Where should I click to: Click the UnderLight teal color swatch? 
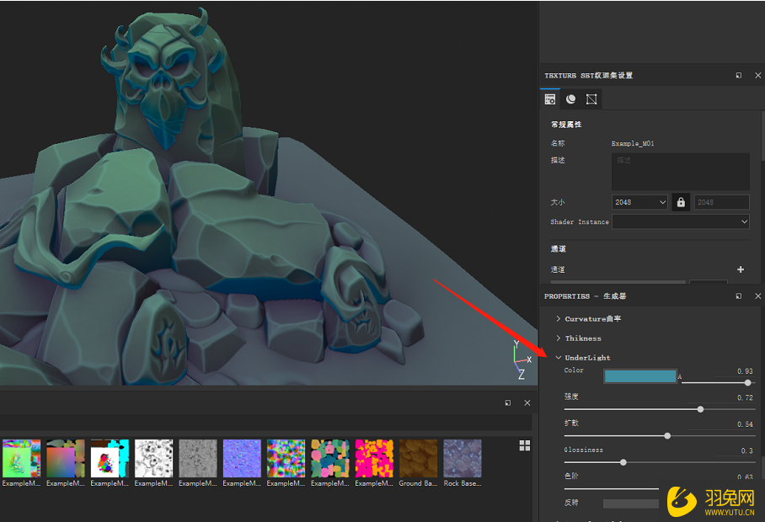639,376
